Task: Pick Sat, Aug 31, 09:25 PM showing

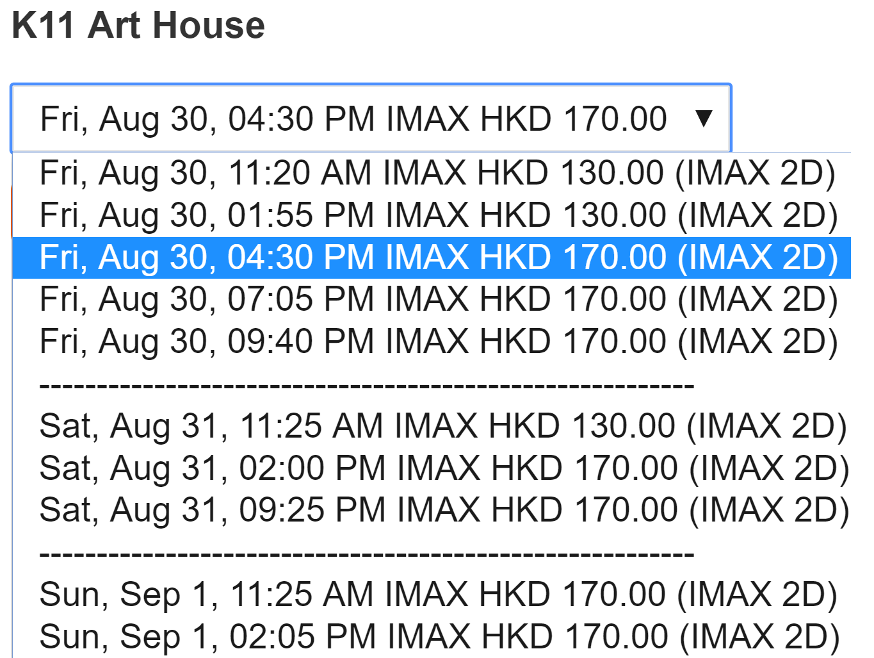Action: [x=444, y=510]
